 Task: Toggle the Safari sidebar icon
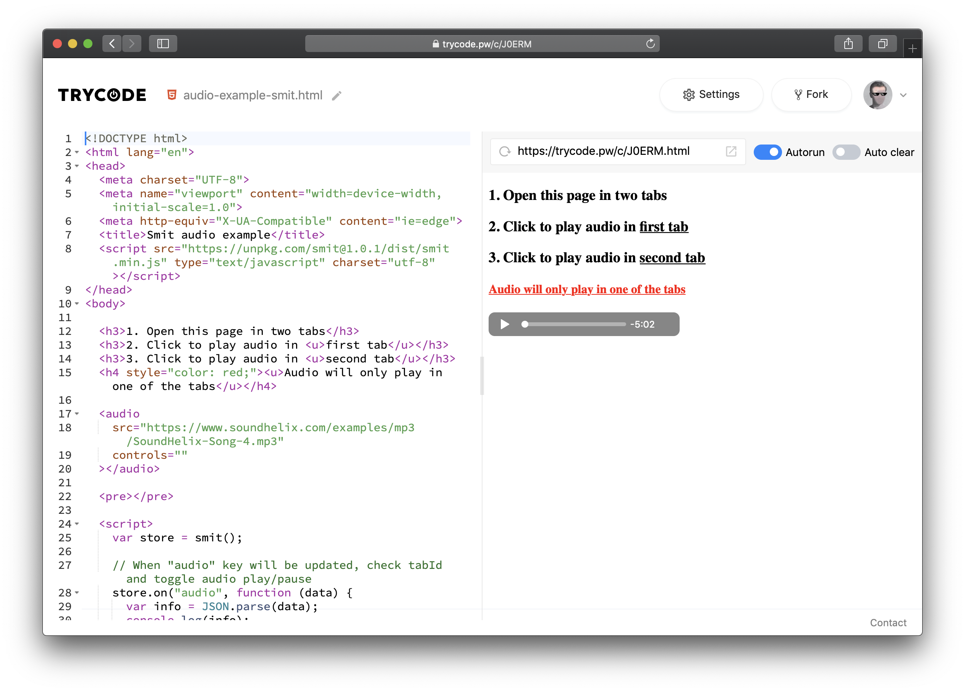click(x=162, y=43)
